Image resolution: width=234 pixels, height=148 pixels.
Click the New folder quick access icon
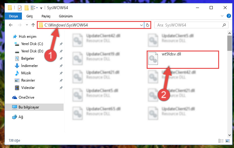pos(26,8)
